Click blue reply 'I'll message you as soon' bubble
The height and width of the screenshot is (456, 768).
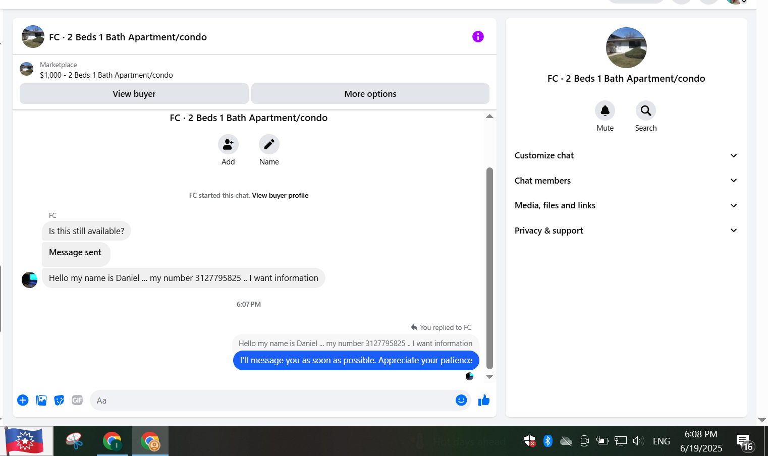[356, 360]
